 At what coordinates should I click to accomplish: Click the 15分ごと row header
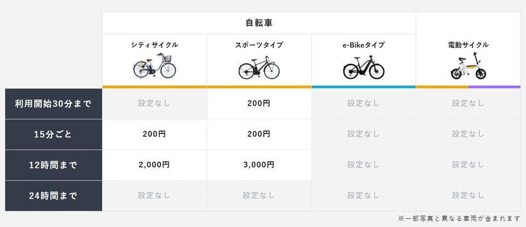tap(53, 133)
